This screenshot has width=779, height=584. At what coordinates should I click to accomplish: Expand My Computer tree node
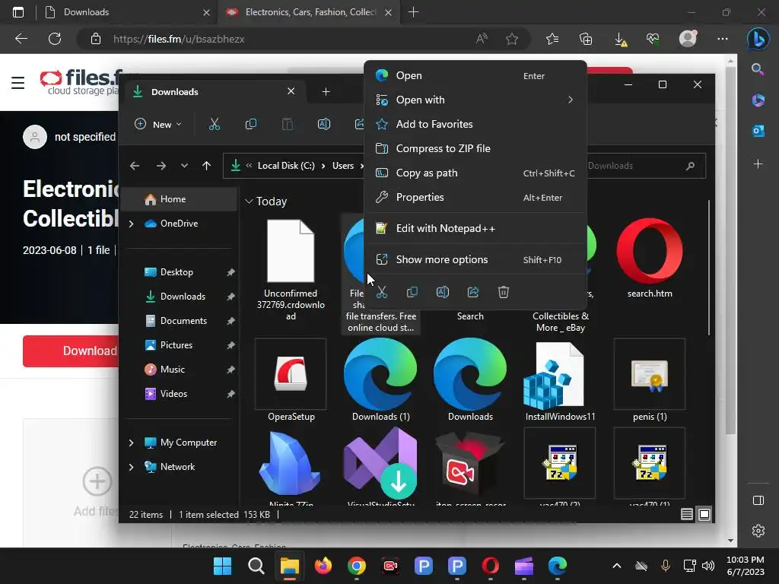131,443
